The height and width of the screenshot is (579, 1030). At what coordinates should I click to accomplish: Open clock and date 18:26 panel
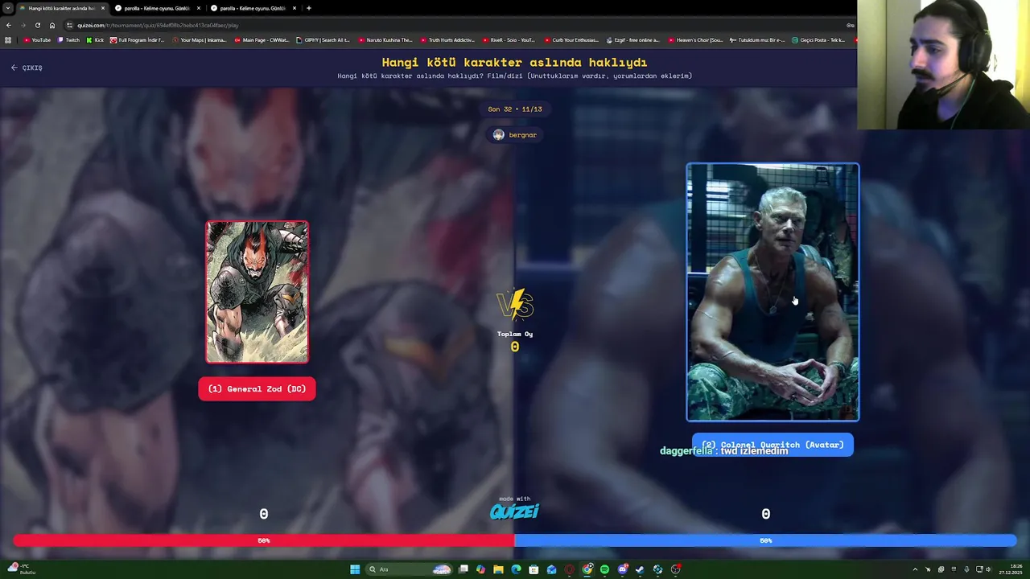tap(1011, 569)
